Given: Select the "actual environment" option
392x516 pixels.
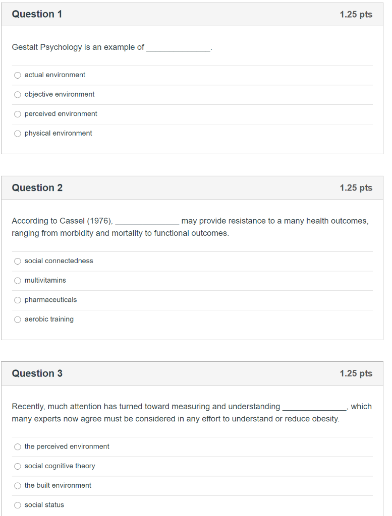Looking at the screenshot, I should [18, 75].
